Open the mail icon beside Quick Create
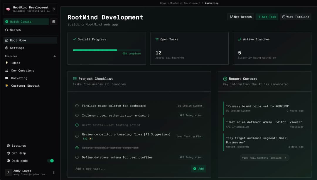The height and width of the screenshot is (180, 317). click(53, 22)
